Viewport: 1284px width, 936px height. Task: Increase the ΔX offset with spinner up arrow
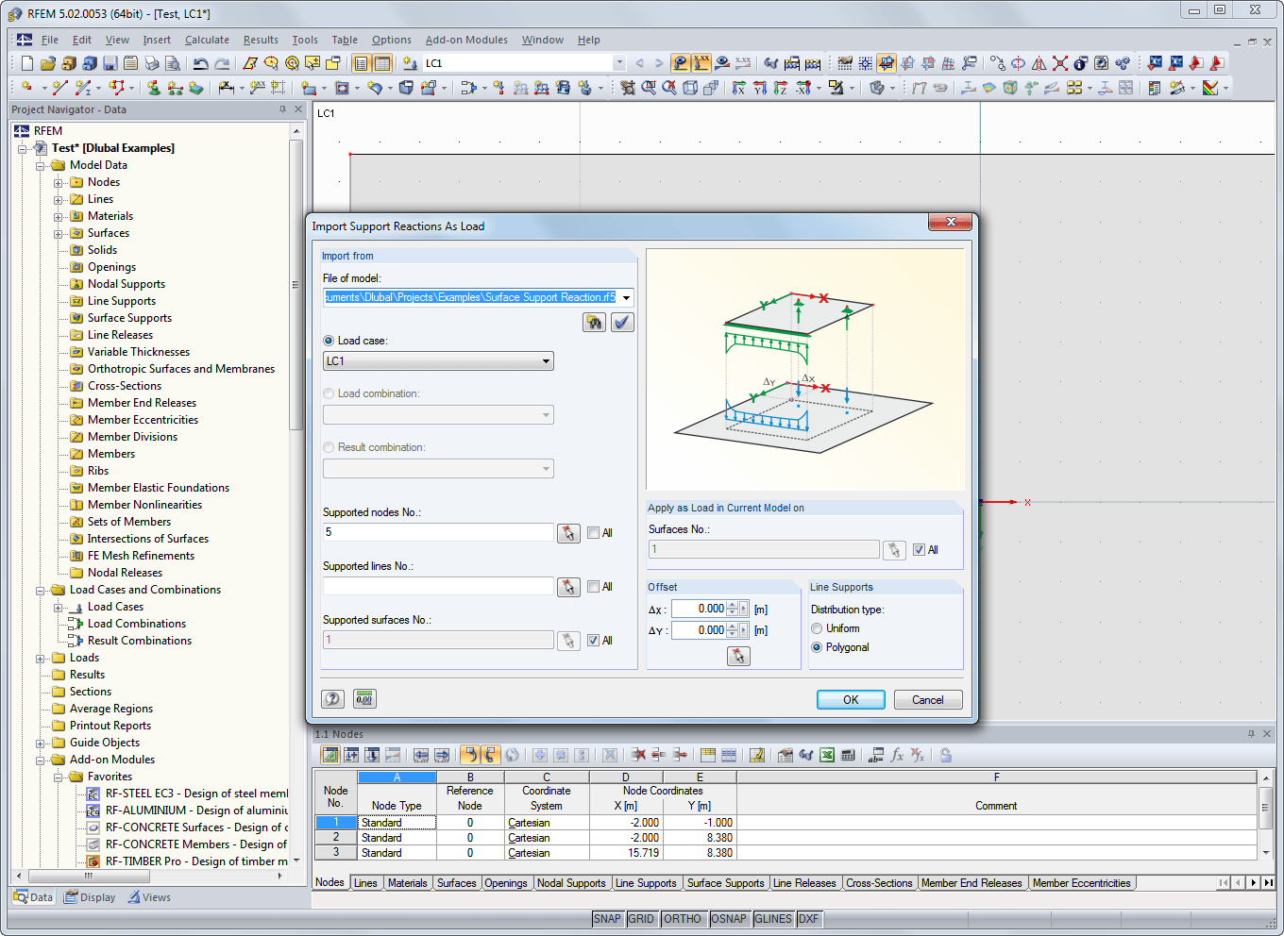[x=733, y=605]
